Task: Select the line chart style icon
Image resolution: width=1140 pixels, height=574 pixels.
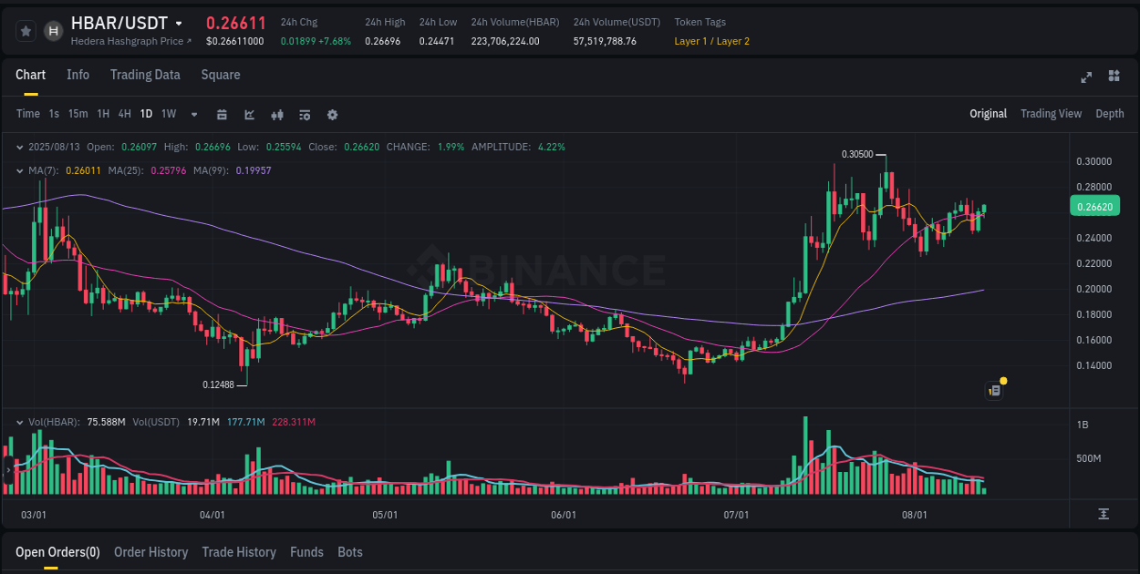Action: pos(248,114)
